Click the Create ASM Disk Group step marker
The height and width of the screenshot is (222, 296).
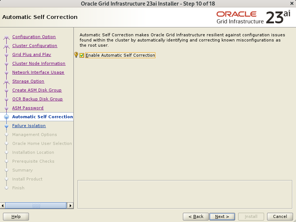pyautogui.click(x=6, y=90)
